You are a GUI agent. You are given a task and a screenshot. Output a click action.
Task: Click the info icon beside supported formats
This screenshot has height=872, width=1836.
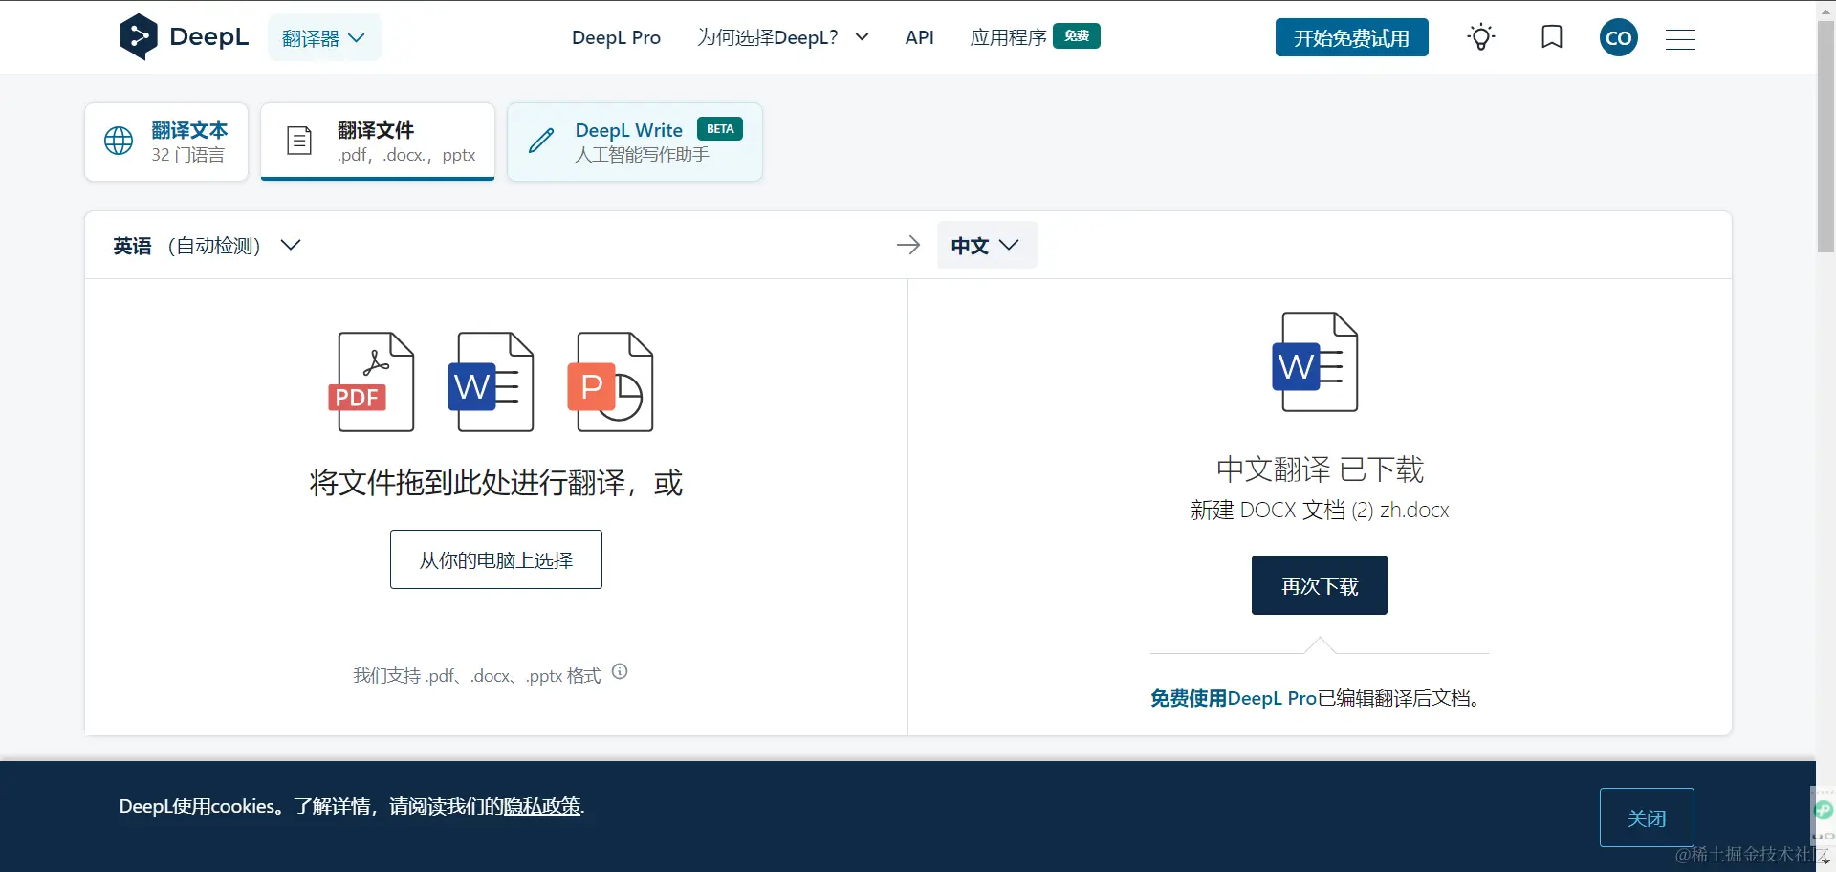pos(620,671)
